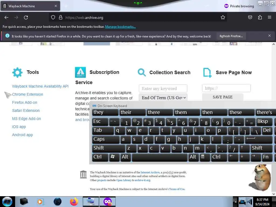This screenshot has height=207, width=276.
Task: Open the Firefox Add-on link
Action: (x=25, y=102)
